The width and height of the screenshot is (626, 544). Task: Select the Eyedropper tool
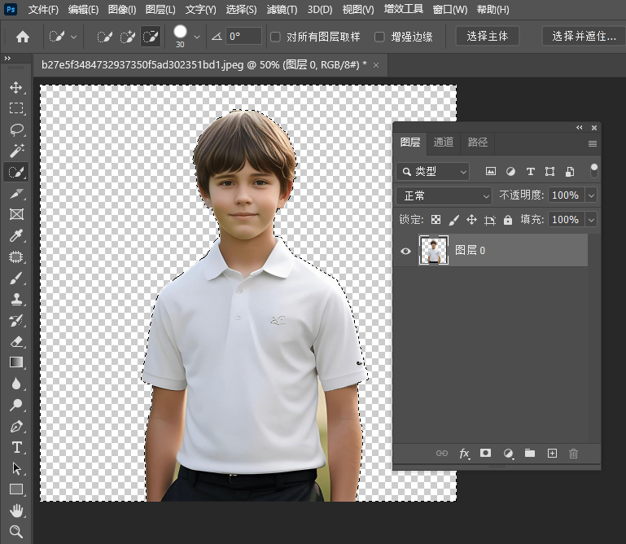click(16, 235)
